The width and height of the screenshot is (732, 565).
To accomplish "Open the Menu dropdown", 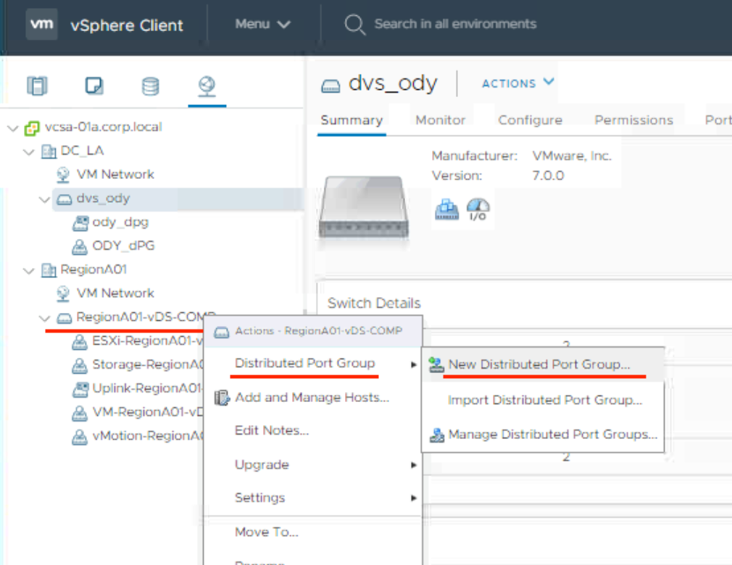I will click(263, 24).
